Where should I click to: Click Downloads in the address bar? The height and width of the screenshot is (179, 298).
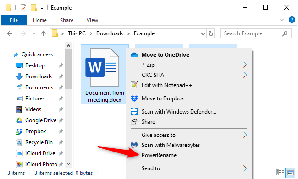pos(110,33)
